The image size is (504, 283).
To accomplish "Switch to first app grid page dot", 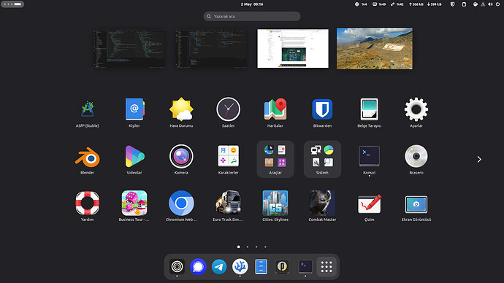I will click(x=239, y=247).
